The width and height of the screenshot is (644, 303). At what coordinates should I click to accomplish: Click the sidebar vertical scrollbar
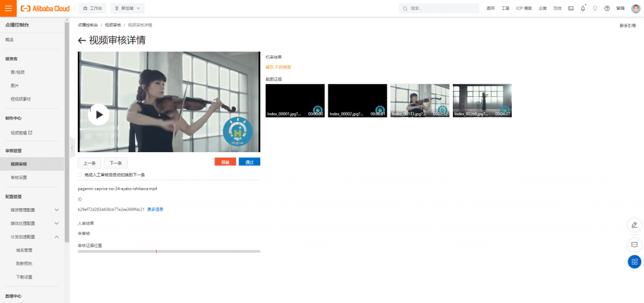[x=67, y=131]
